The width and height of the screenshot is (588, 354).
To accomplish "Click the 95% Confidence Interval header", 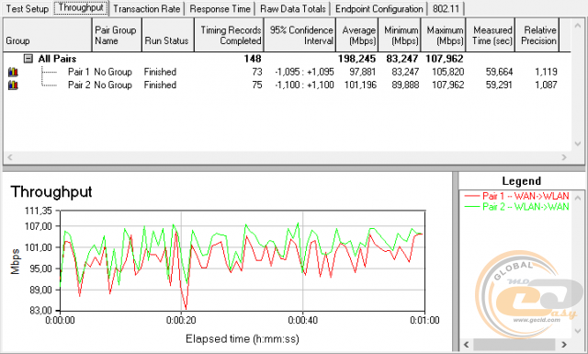I will click(x=300, y=35).
